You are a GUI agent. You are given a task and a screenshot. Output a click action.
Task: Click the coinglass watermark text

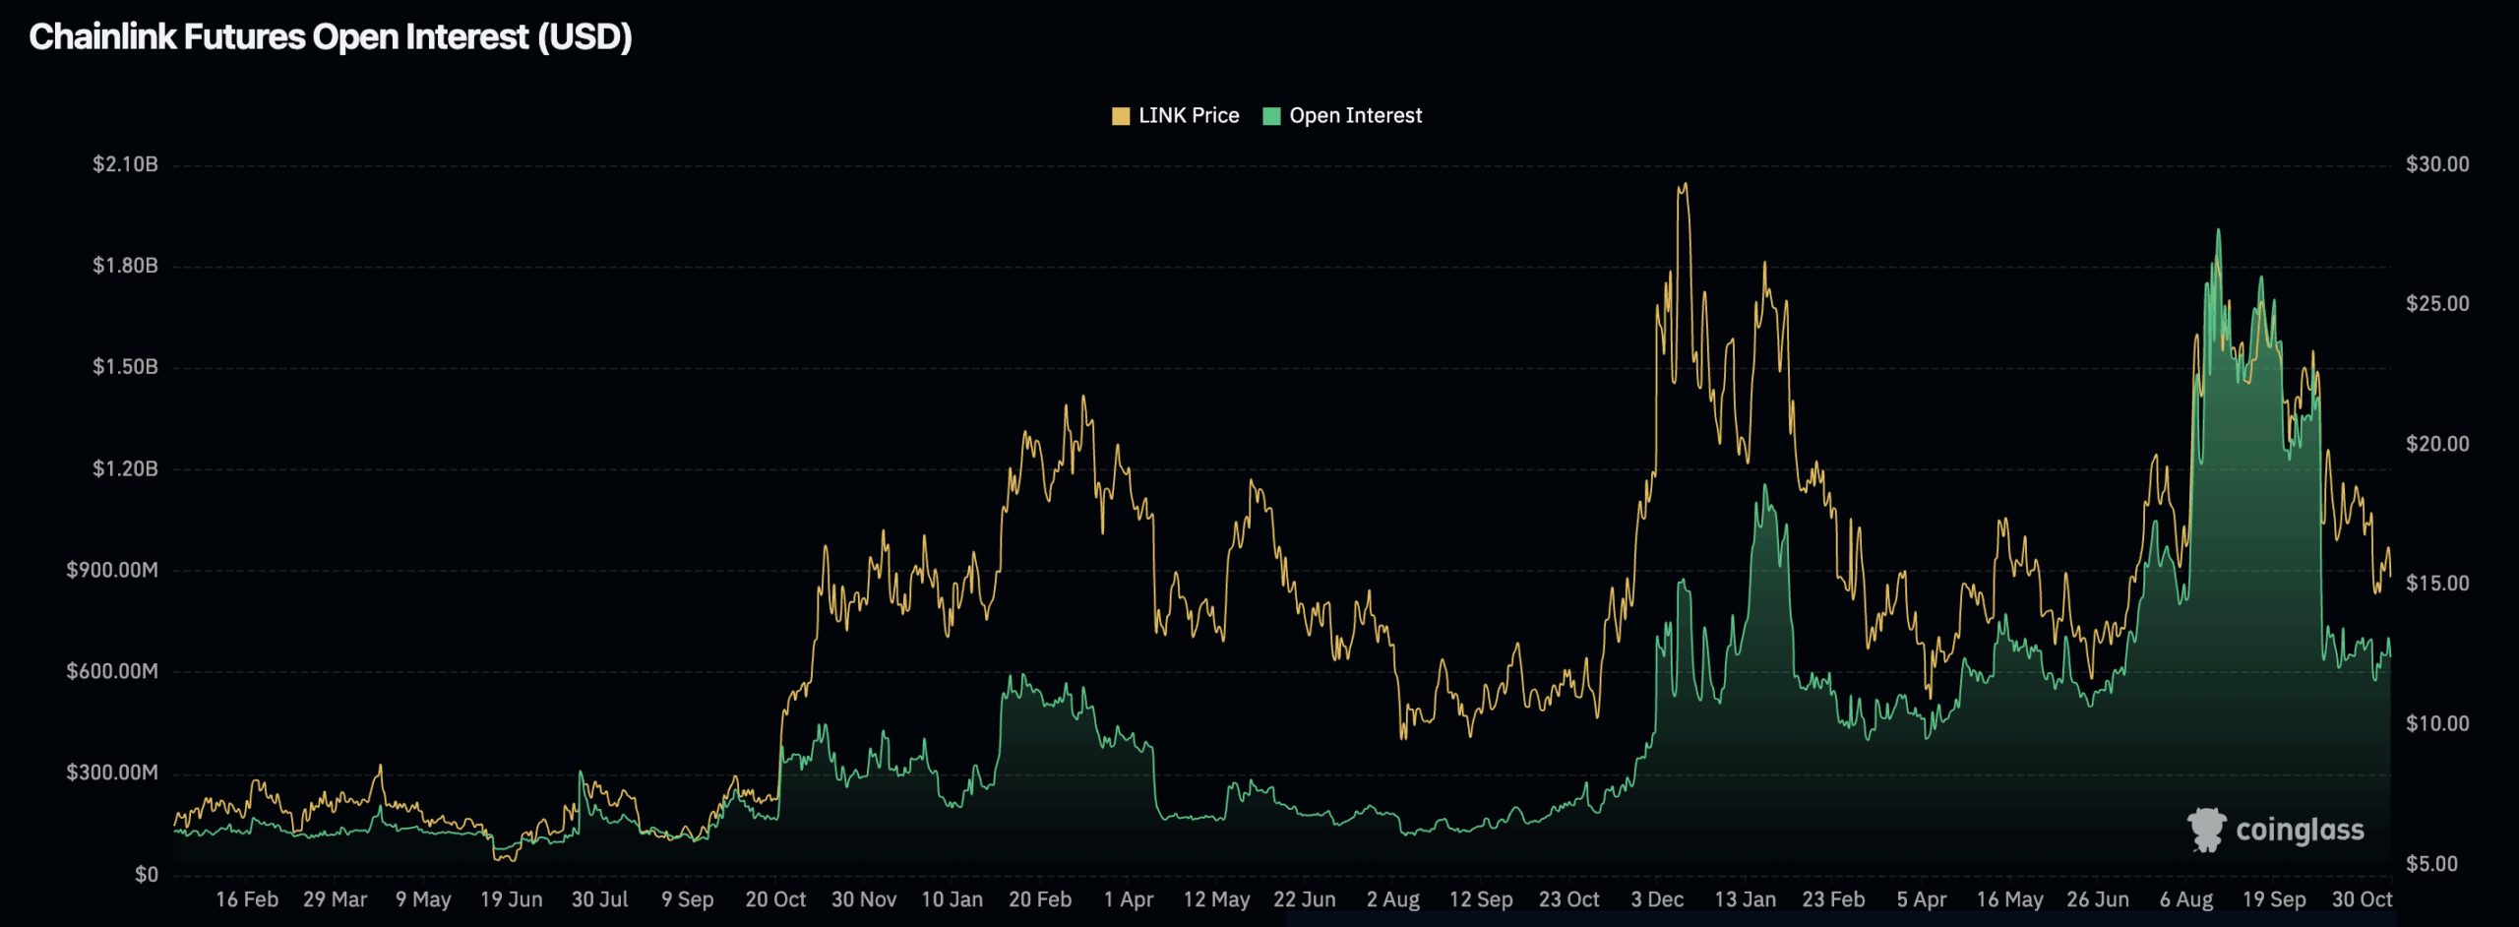click(2300, 831)
